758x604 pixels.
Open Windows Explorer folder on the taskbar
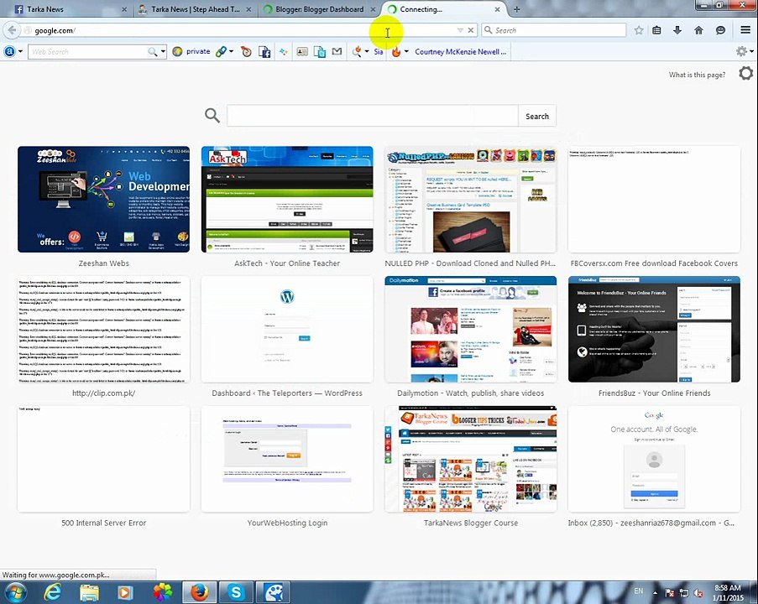(x=90, y=592)
